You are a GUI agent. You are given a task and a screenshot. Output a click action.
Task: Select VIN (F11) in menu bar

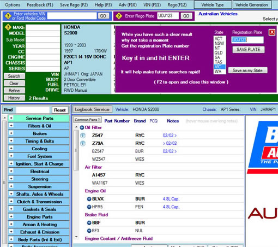point(152,5)
